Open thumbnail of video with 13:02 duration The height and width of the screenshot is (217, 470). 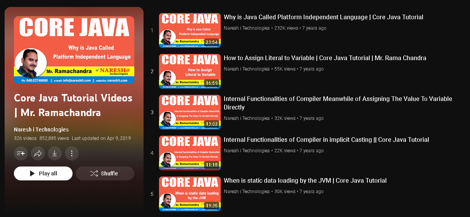[x=190, y=112]
